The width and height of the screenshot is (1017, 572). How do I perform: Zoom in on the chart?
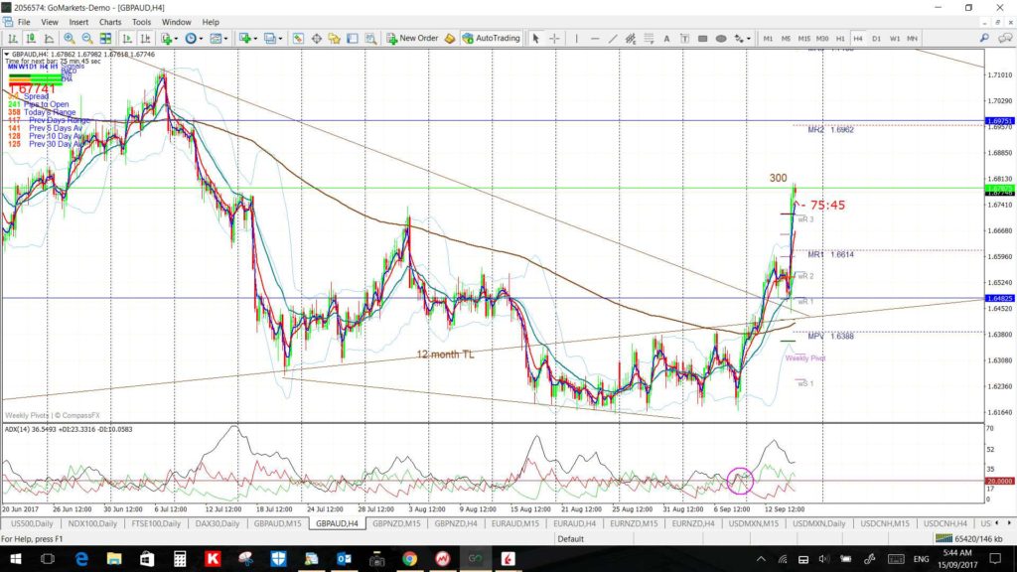(69, 39)
